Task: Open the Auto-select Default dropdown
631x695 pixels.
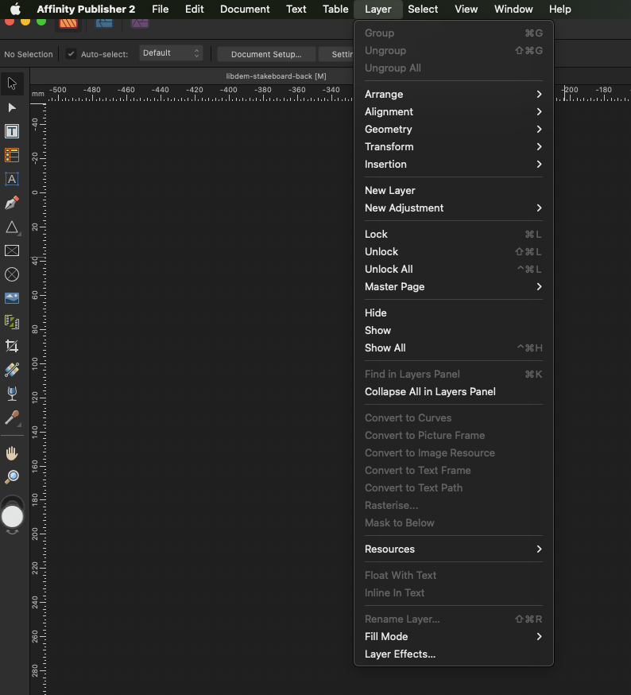Action: click(171, 53)
